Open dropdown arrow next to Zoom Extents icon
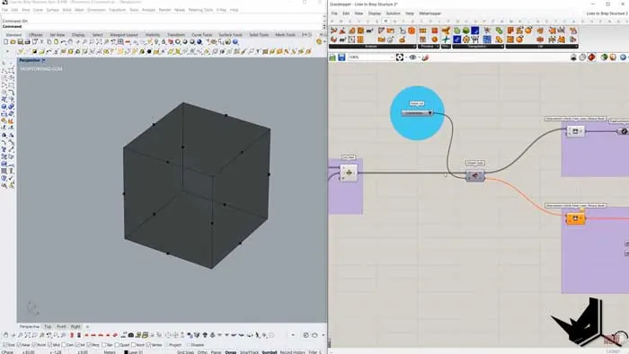 click(405, 58)
